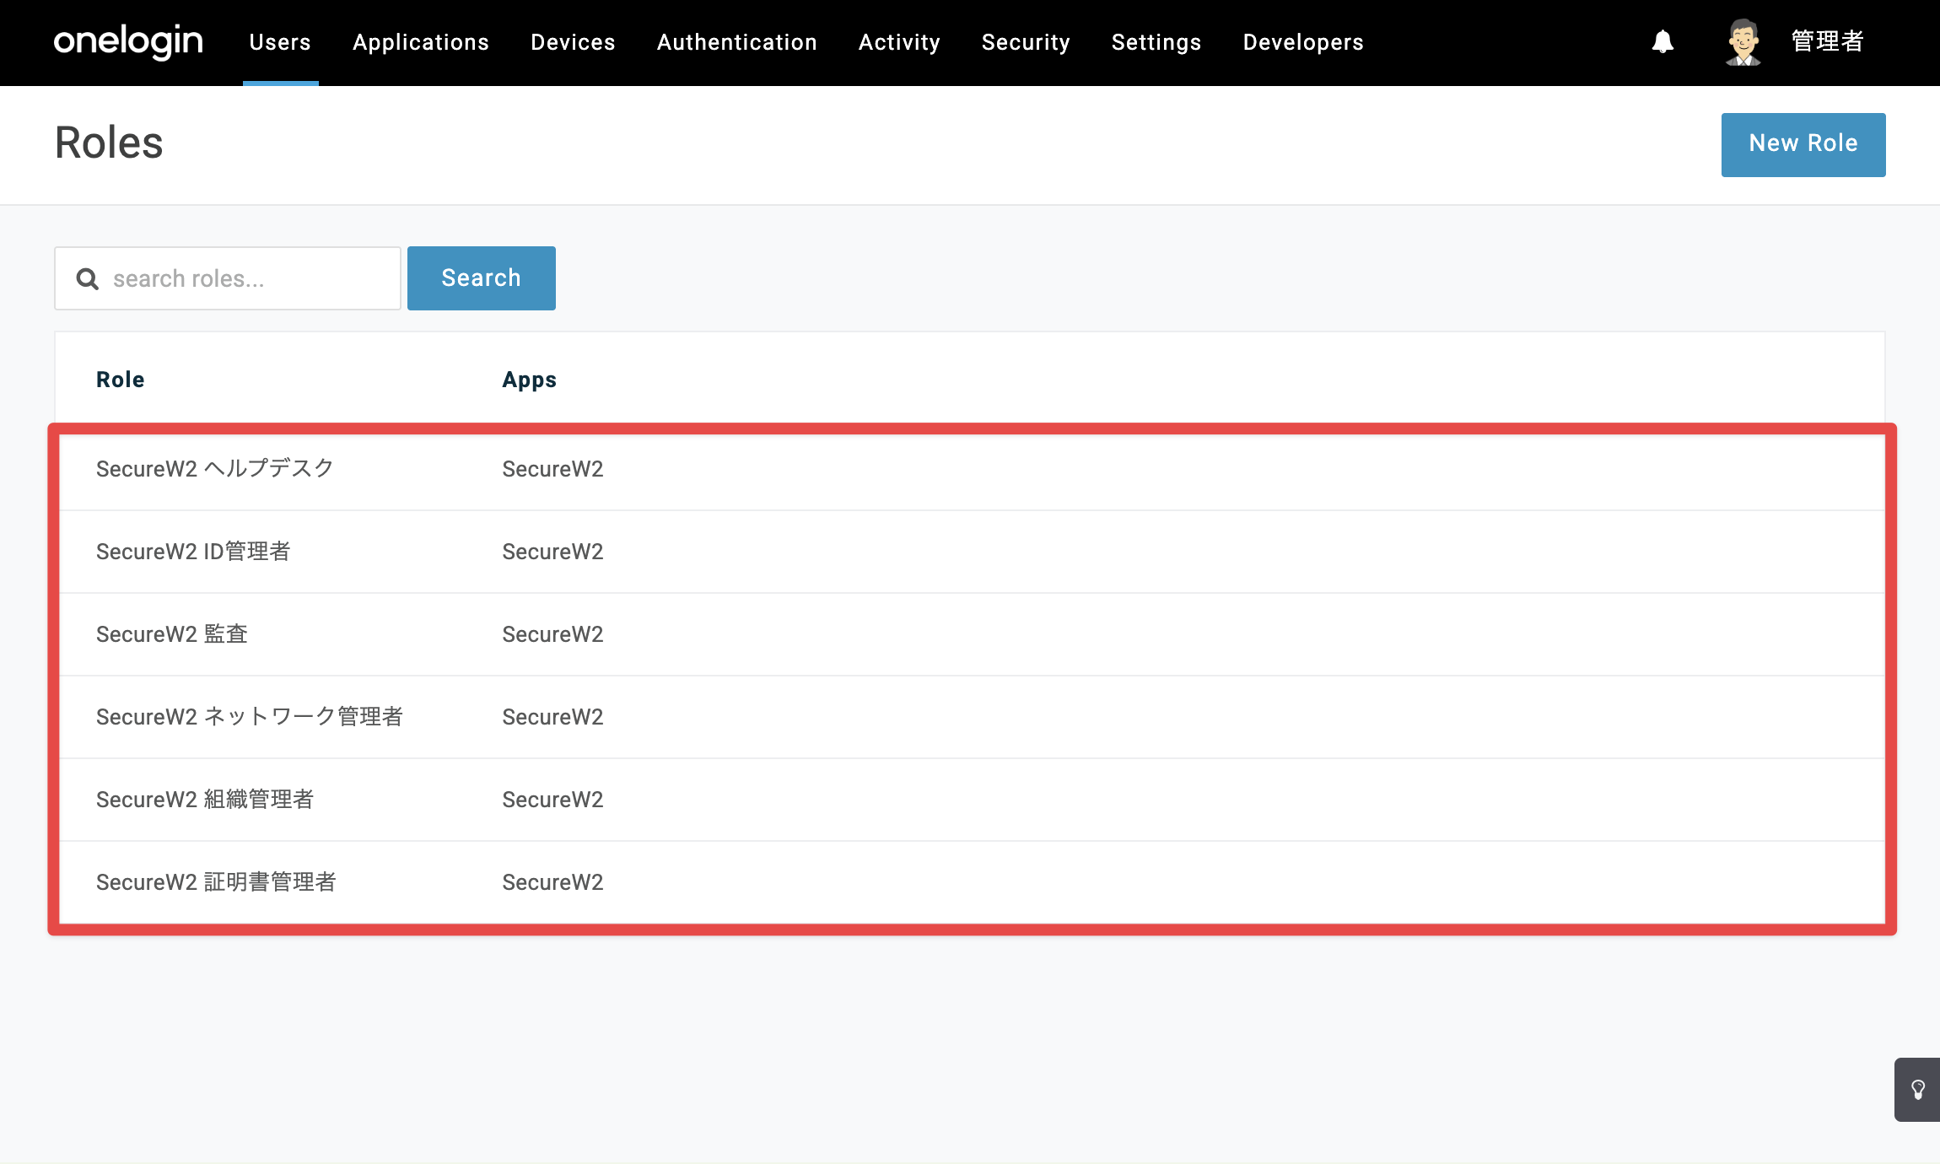Click SecureW2 app in 組織管理者 row
The width and height of the screenshot is (1940, 1164).
pyautogui.click(x=553, y=800)
